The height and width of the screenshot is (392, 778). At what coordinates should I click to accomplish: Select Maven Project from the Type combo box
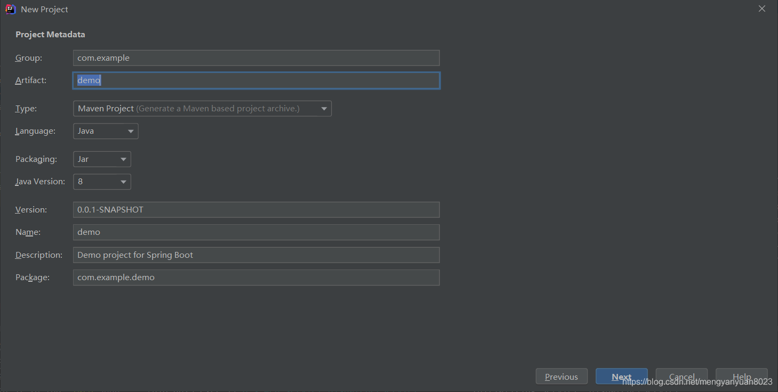(x=187, y=108)
